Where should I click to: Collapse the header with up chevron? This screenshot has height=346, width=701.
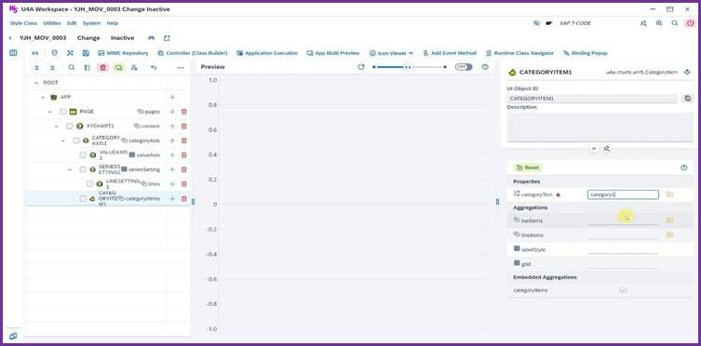point(594,149)
